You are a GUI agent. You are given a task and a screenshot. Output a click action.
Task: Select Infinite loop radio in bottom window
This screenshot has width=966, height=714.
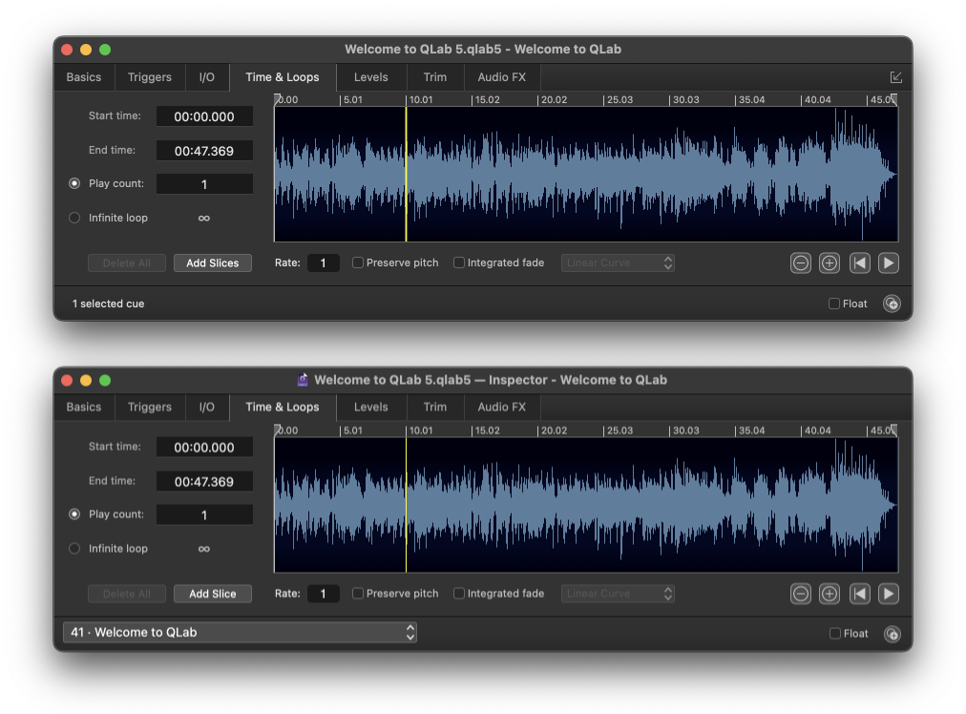coord(74,548)
